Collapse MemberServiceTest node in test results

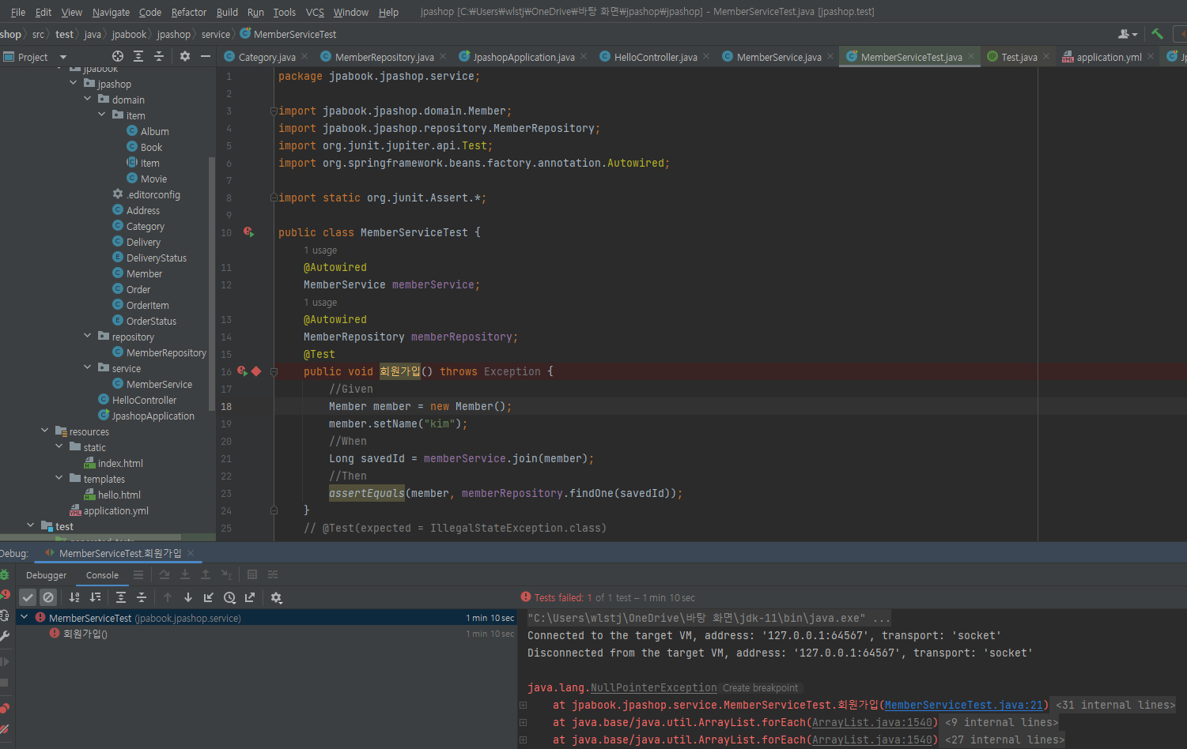(x=25, y=617)
